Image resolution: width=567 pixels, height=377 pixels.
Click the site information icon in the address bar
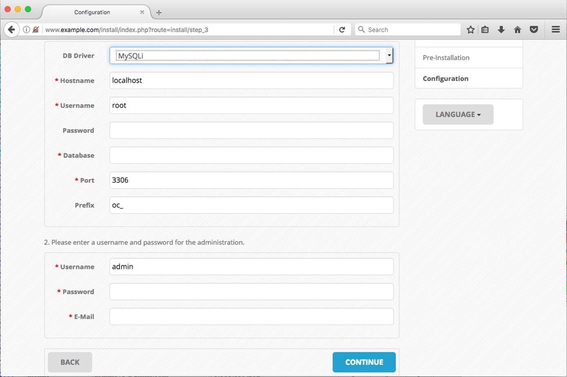point(26,29)
